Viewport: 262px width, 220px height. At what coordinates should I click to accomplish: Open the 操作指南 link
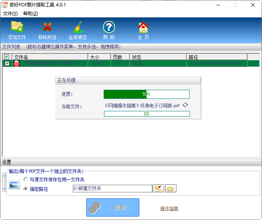pos(169,209)
